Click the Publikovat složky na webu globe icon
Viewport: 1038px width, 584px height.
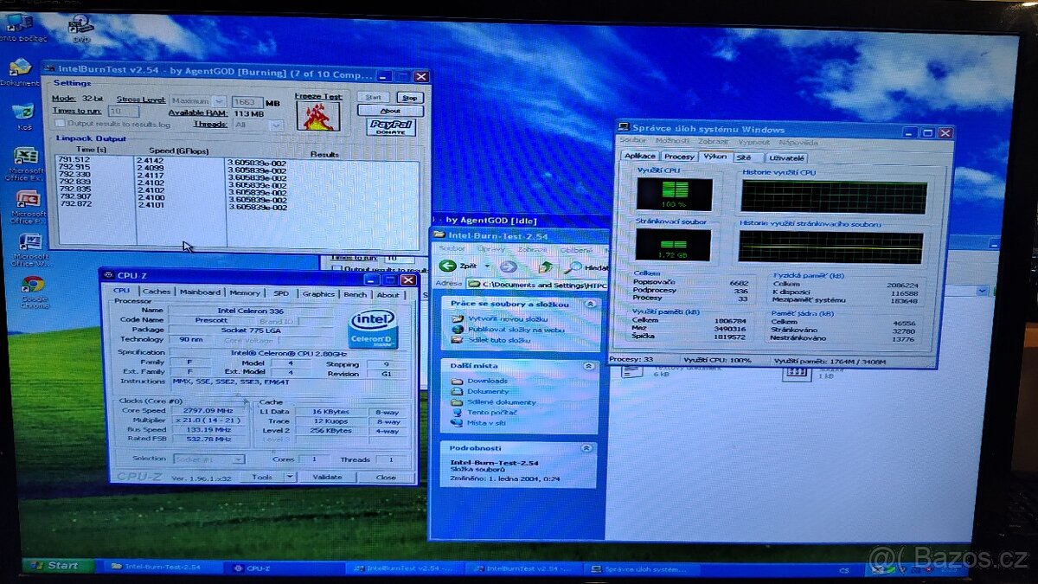[456, 330]
